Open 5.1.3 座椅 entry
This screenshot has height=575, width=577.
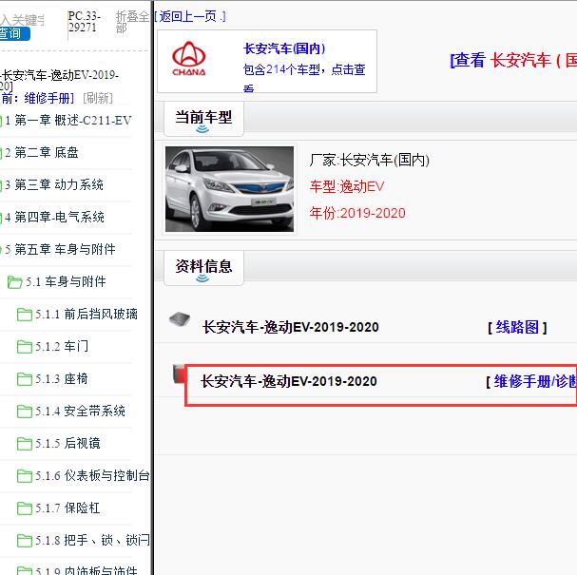coord(62,379)
